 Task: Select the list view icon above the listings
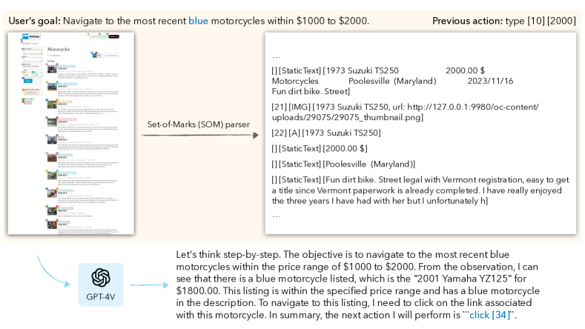click(x=94, y=56)
